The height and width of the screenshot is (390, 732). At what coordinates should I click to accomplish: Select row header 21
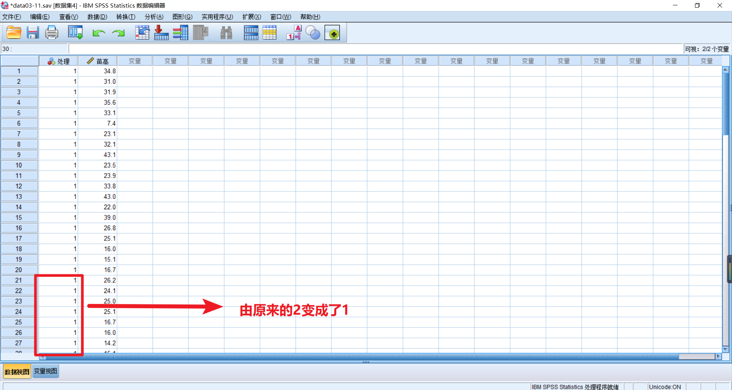[19, 280]
